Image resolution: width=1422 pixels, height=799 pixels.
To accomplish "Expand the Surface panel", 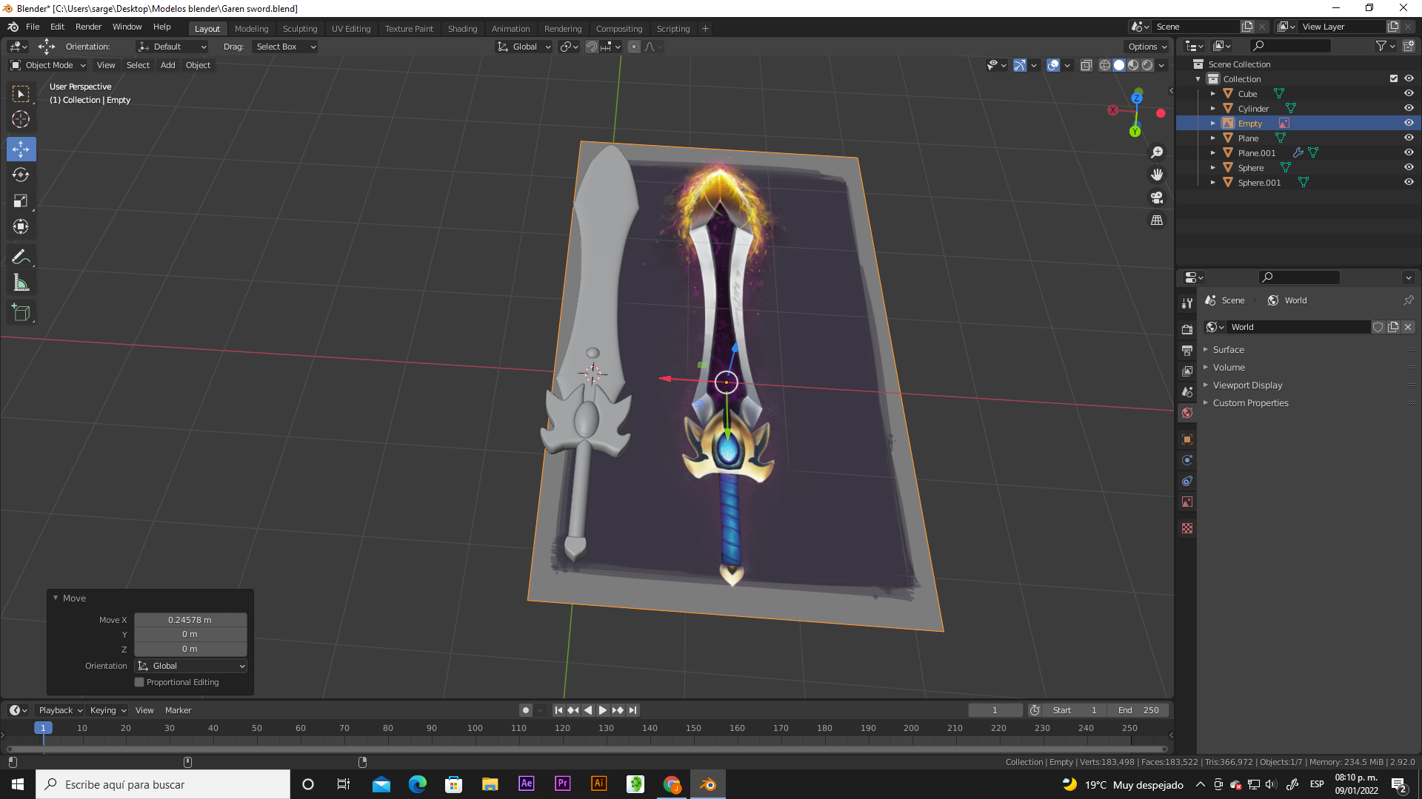I will click(x=1228, y=350).
